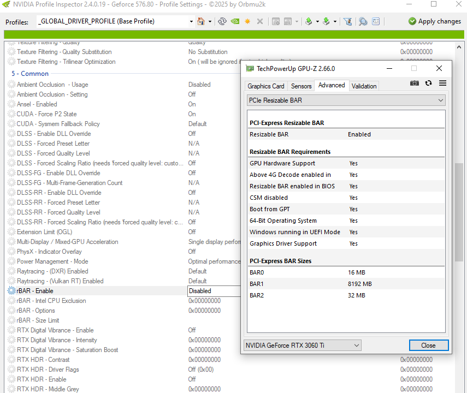Image resolution: width=467 pixels, height=393 pixels.
Task: Take a GPU-Z screenshot with the camera icon
Action: click(414, 83)
